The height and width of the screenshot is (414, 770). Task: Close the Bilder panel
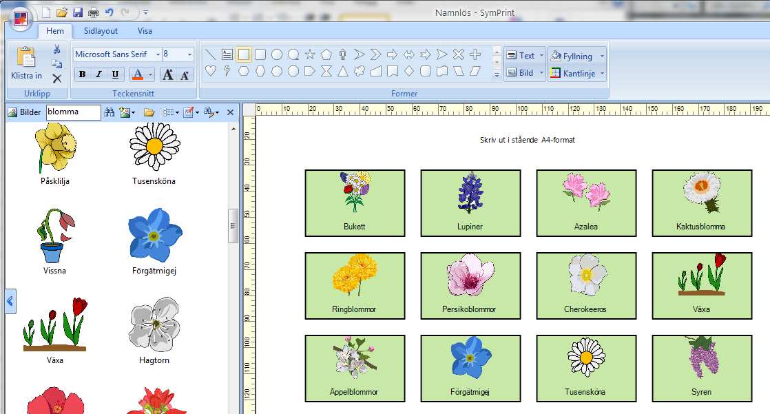click(x=230, y=112)
